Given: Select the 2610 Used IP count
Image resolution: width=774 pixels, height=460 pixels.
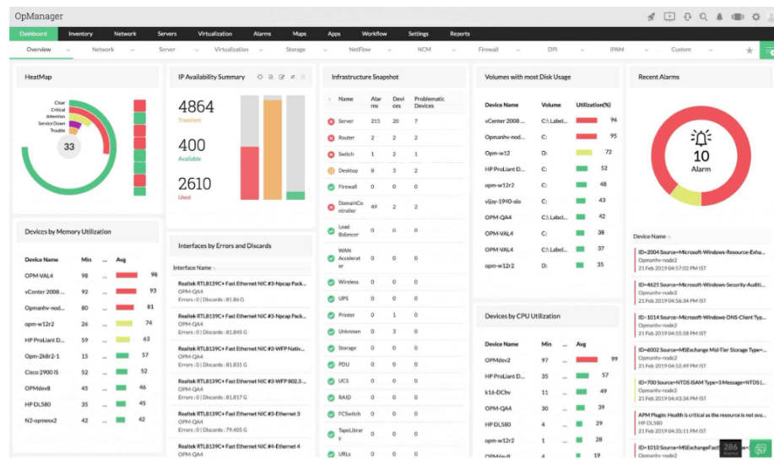Looking at the screenshot, I should click(x=194, y=184).
